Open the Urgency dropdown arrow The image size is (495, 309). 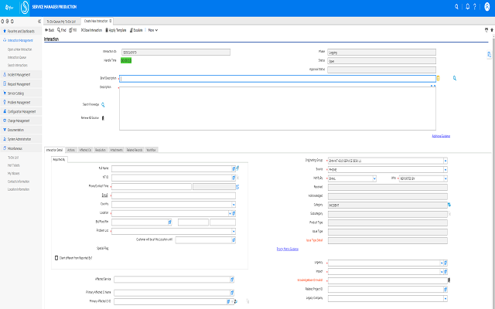point(442,263)
